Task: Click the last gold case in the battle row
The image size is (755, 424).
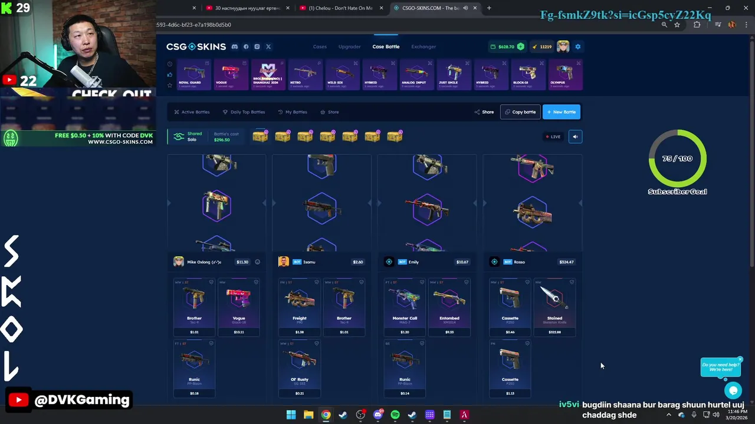Action: click(395, 137)
